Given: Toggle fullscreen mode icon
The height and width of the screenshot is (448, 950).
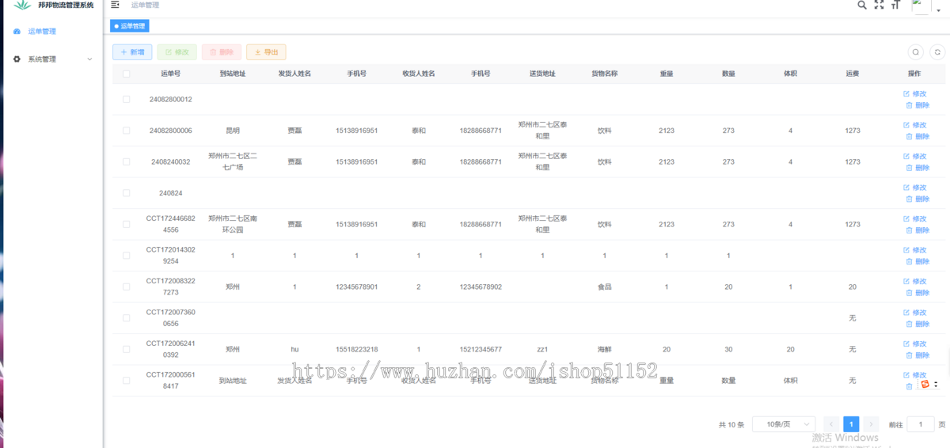Looking at the screenshot, I should point(879,5).
